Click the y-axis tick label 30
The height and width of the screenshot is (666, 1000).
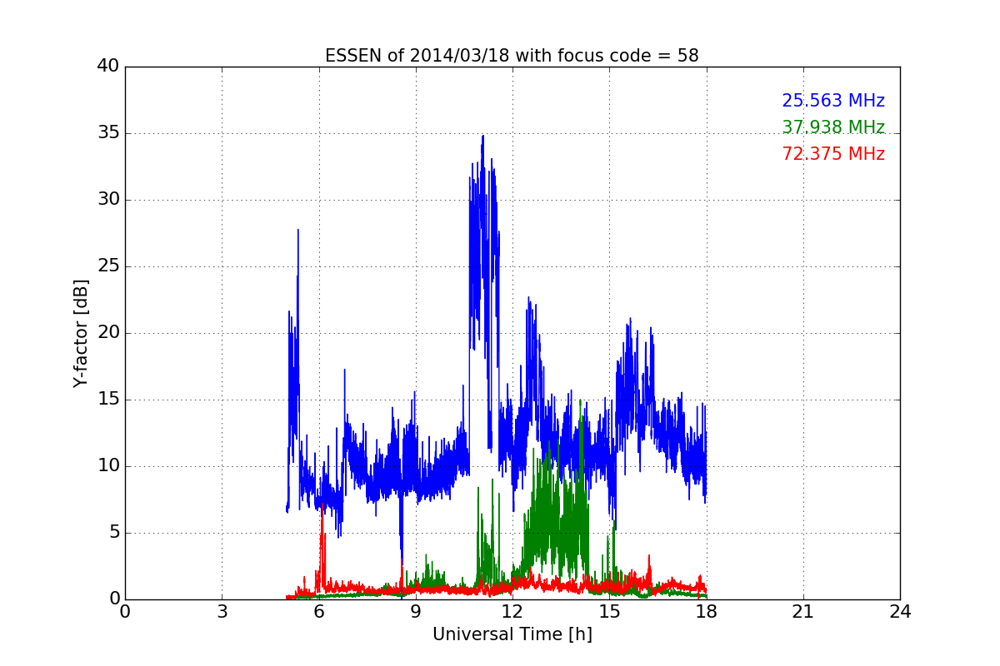coord(108,200)
